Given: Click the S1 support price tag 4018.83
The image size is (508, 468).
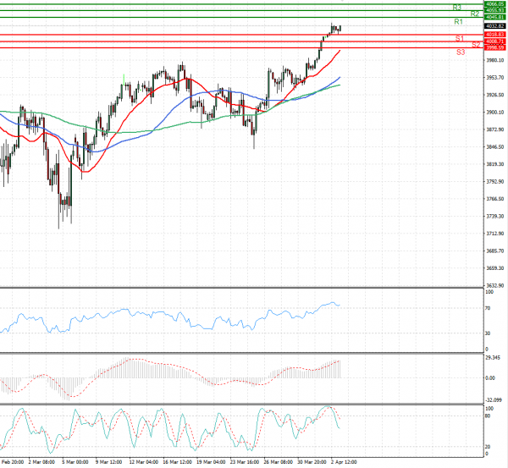Looking at the screenshot, I should pyautogui.click(x=494, y=35).
